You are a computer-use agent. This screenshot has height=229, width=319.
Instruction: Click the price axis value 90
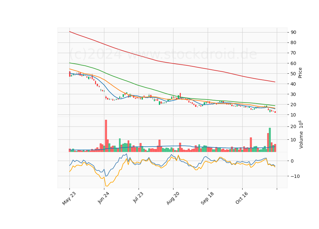(x=293, y=32)
